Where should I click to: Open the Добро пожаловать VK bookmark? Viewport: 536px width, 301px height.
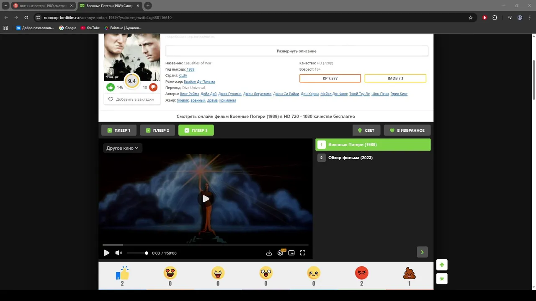[x=35, y=28]
